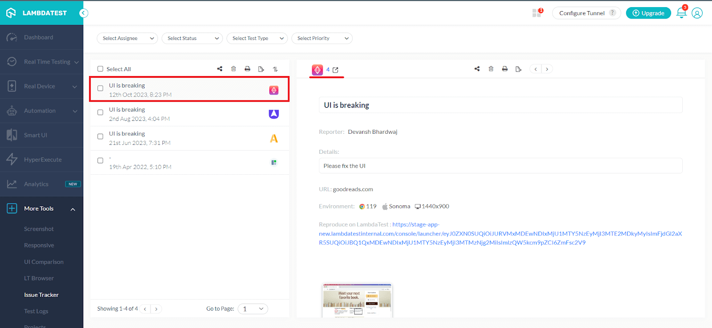Open the Dashboard sidebar item
This screenshot has width=712, height=328.
pos(41,37)
